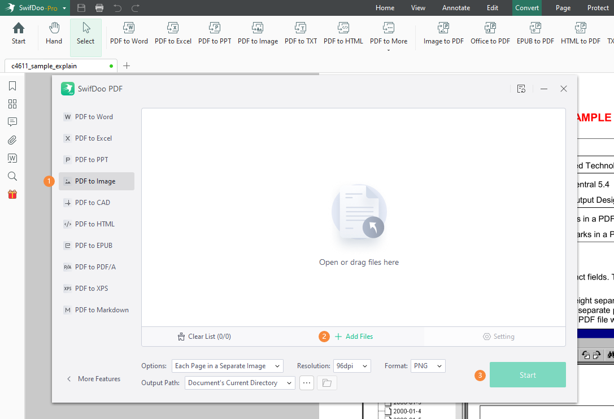The image size is (614, 419).
Task: Click the Save icon in title bar
Action: (81, 8)
